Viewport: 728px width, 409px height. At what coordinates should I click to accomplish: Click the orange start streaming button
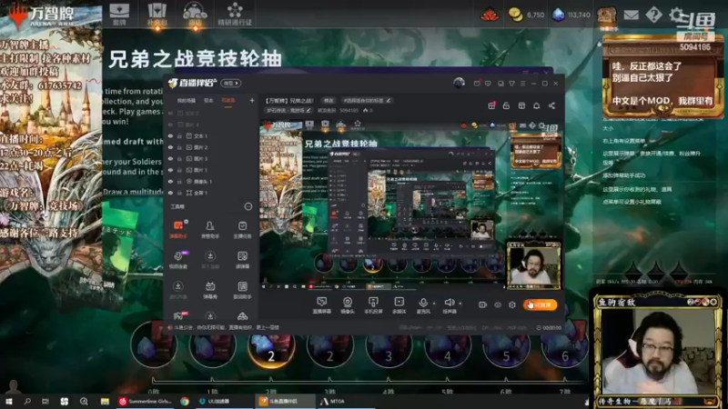coord(540,304)
